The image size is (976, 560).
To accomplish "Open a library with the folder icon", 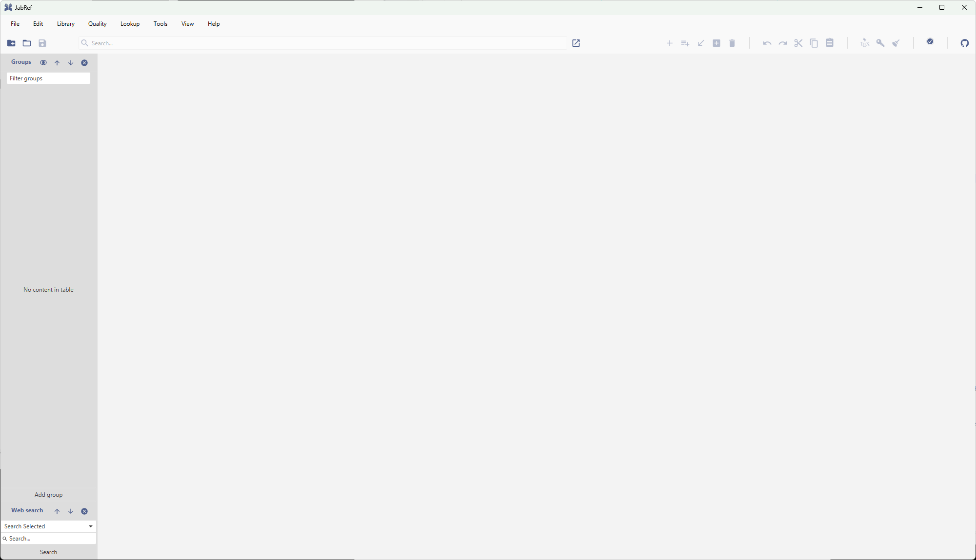I will click(x=27, y=43).
